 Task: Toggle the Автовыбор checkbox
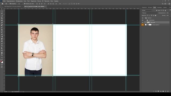(10, 4)
